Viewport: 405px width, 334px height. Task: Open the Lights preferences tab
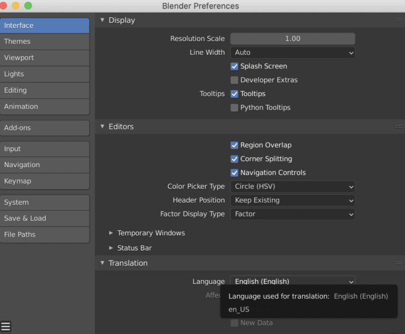pyautogui.click(x=45, y=74)
